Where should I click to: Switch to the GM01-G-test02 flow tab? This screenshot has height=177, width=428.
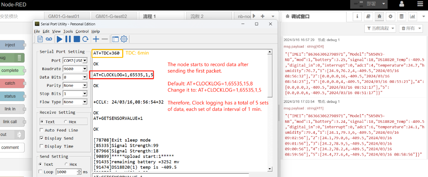[x=114, y=16]
